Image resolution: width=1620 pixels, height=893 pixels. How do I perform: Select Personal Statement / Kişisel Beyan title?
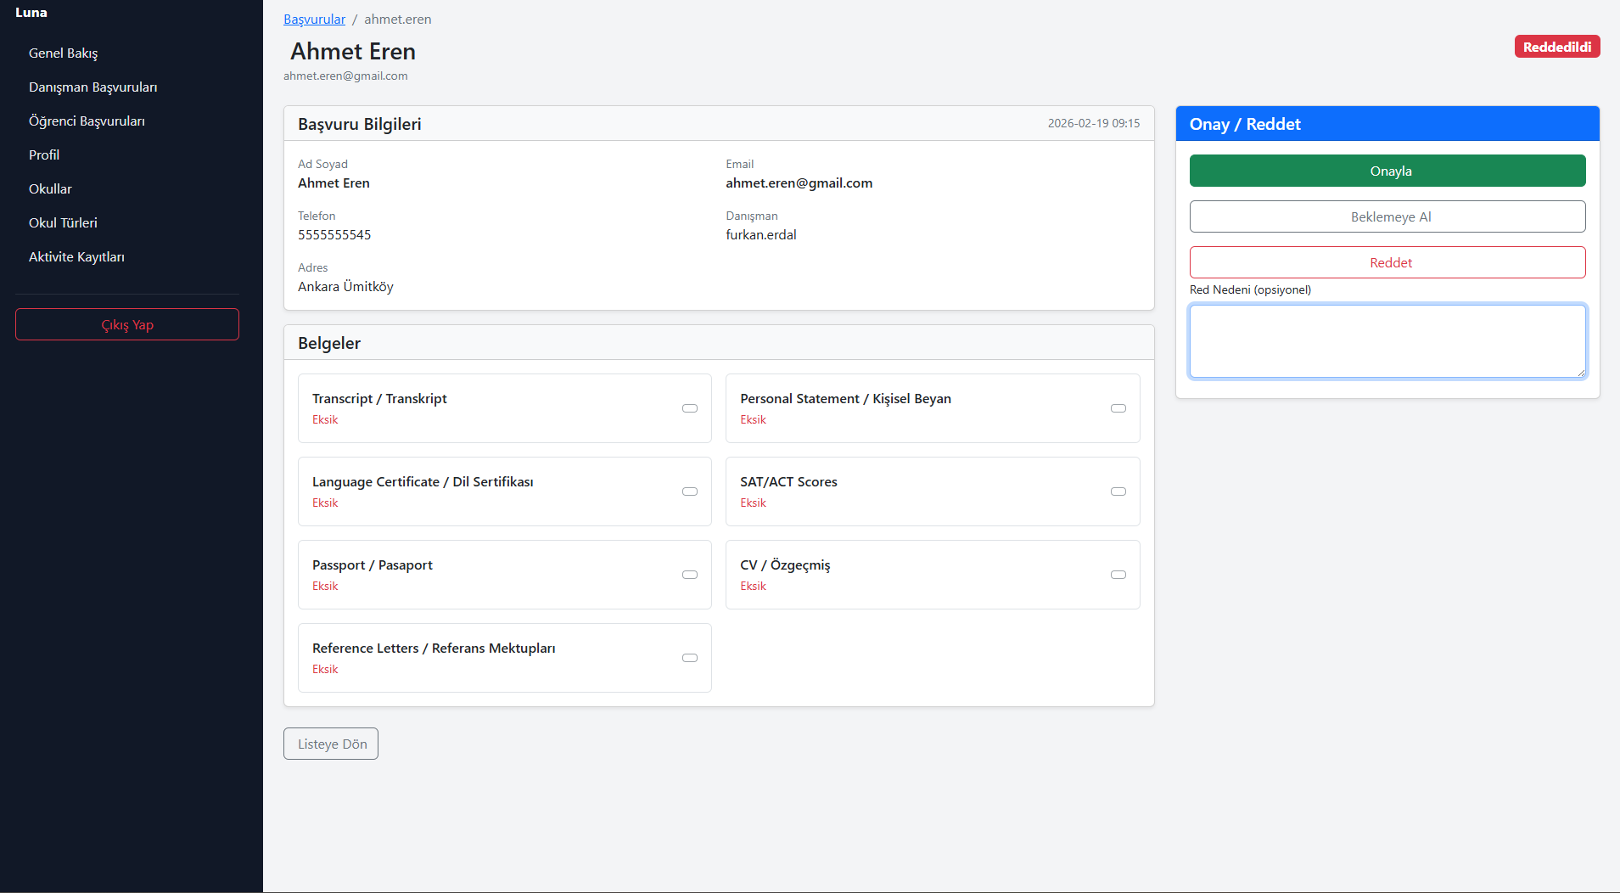tap(845, 398)
